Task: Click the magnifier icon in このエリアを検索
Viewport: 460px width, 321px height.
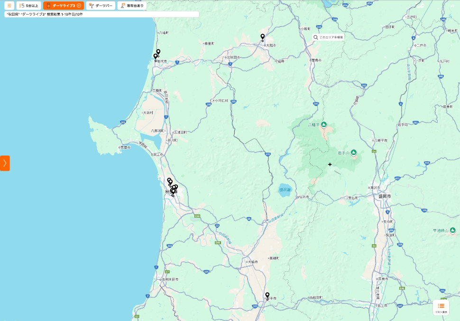Action: pyautogui.click(x=315, y=37)
